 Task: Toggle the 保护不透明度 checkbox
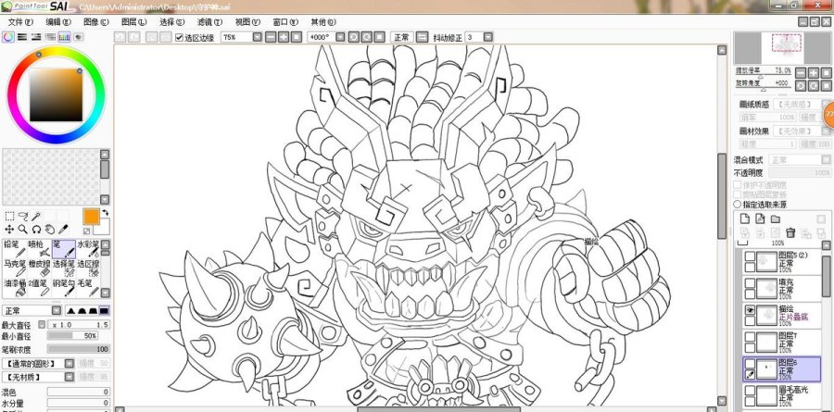tap(738, 185)
